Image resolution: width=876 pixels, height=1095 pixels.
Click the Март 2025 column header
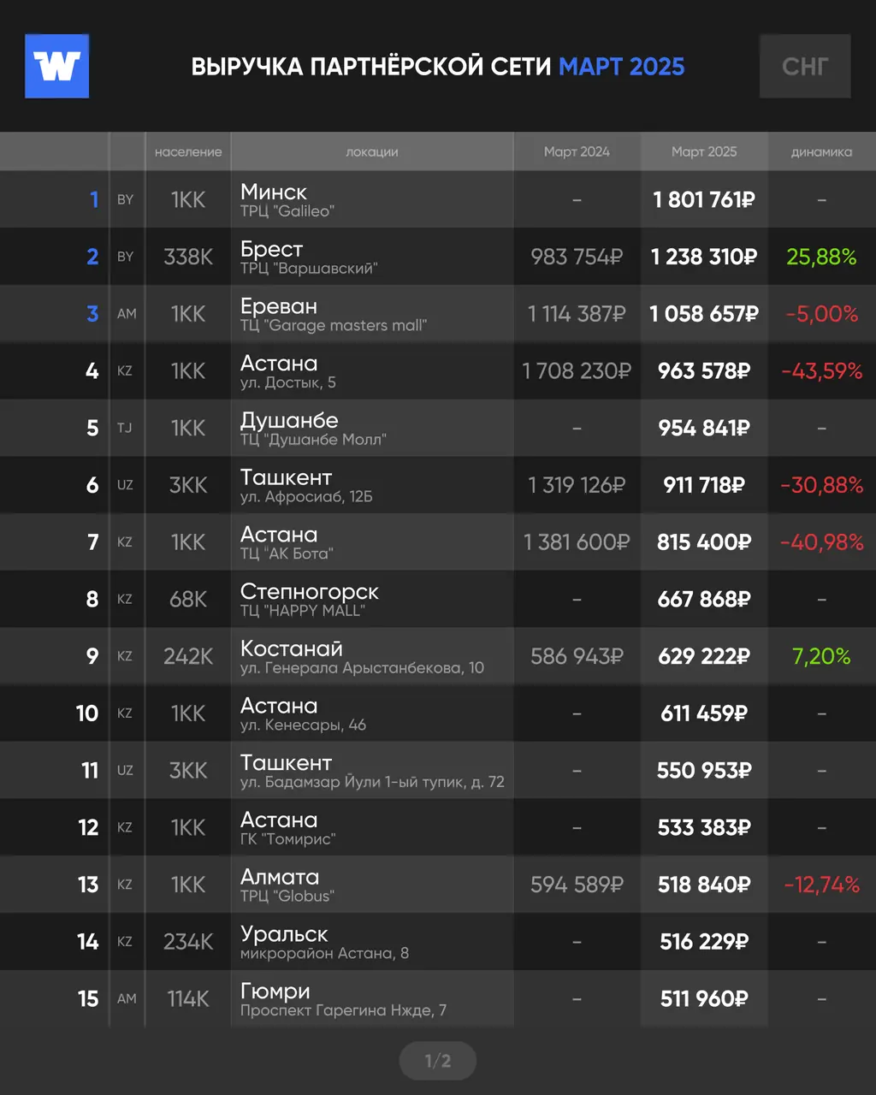click(x=704, y=151)
